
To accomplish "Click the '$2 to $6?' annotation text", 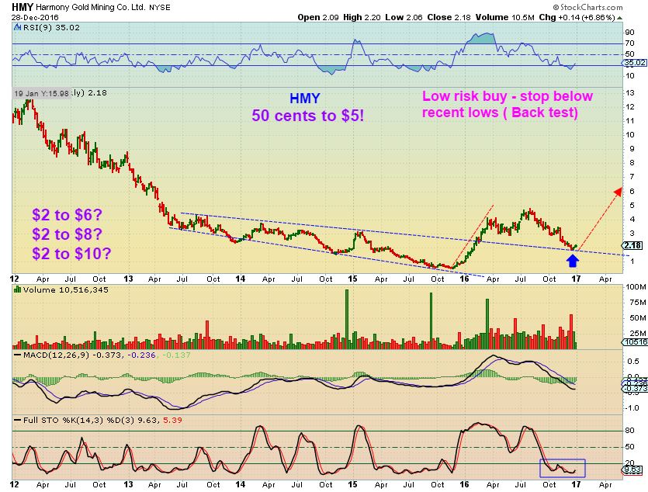I will pyautogui.click(x=67, y=215).
